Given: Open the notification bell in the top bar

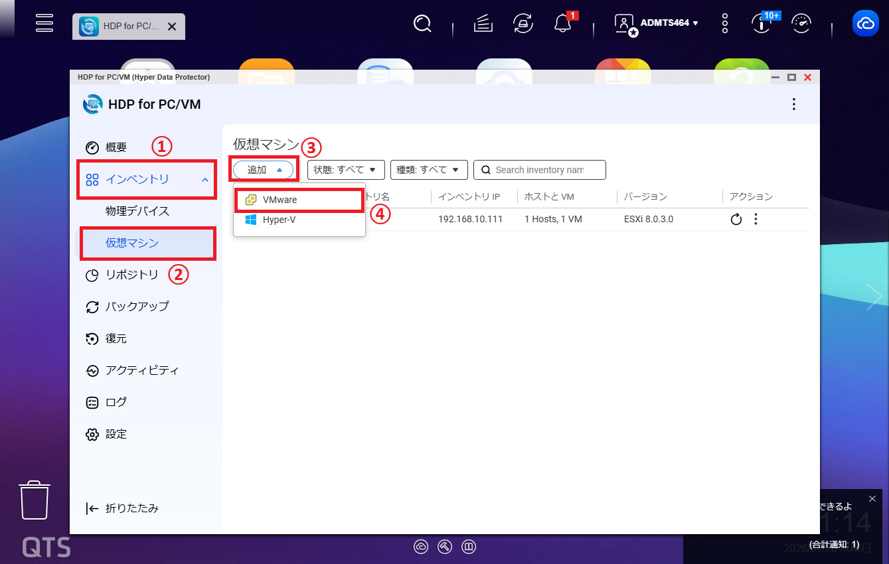Looking at the screenshot, I should tap(562, 24).
